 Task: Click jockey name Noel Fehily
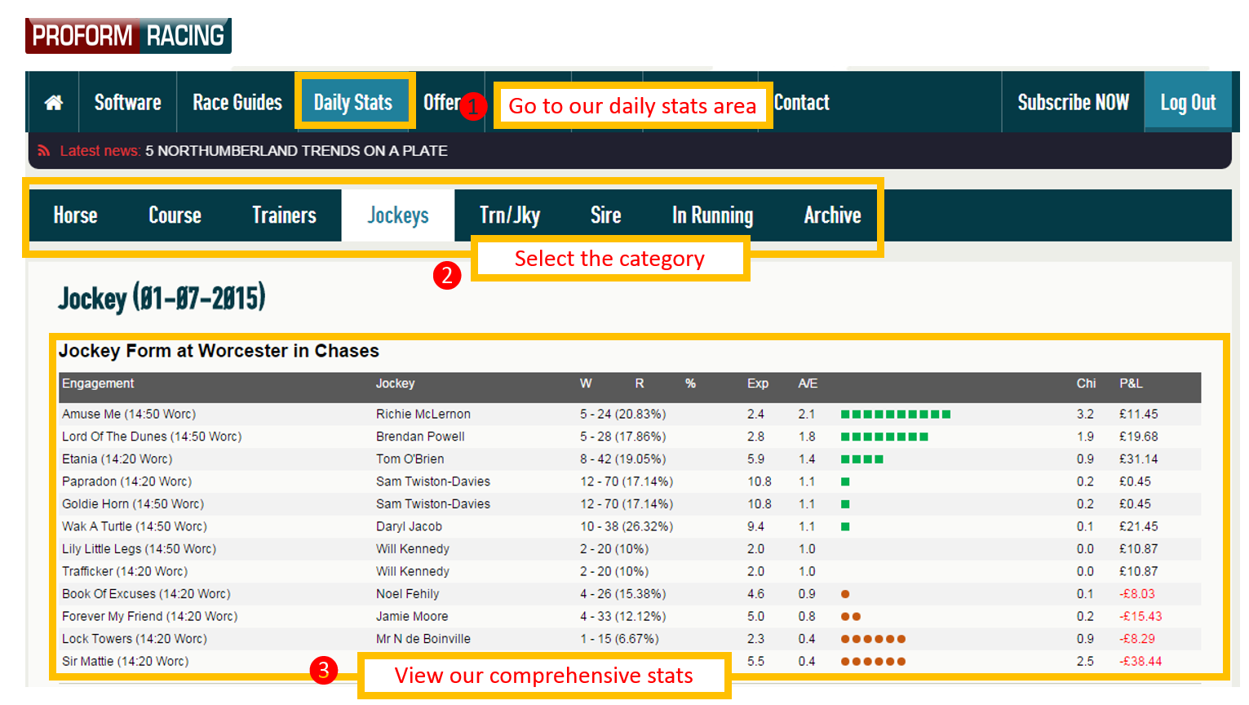click(x=407, y=594)
